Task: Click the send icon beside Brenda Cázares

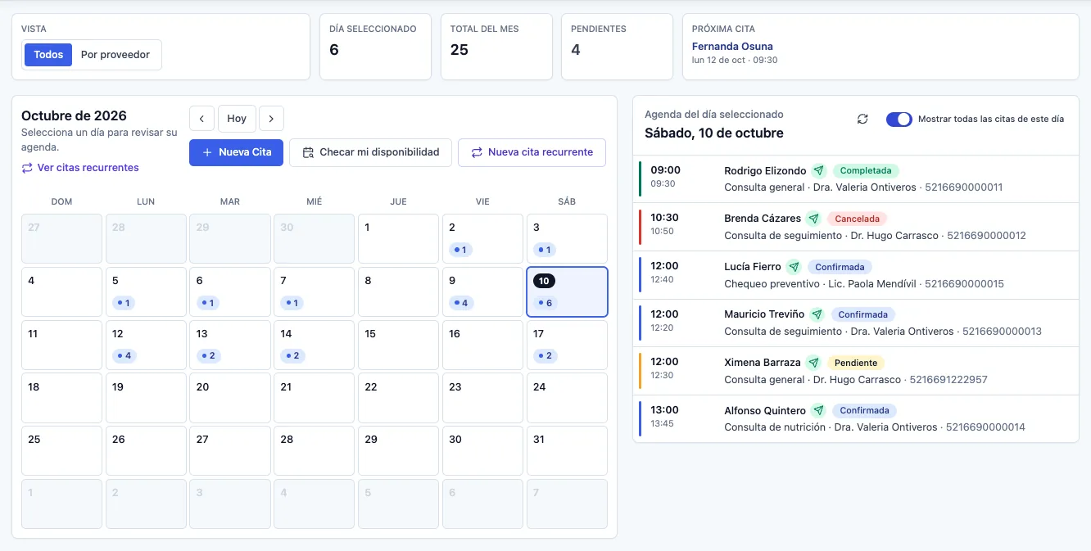Action: [x=813, y=219]
